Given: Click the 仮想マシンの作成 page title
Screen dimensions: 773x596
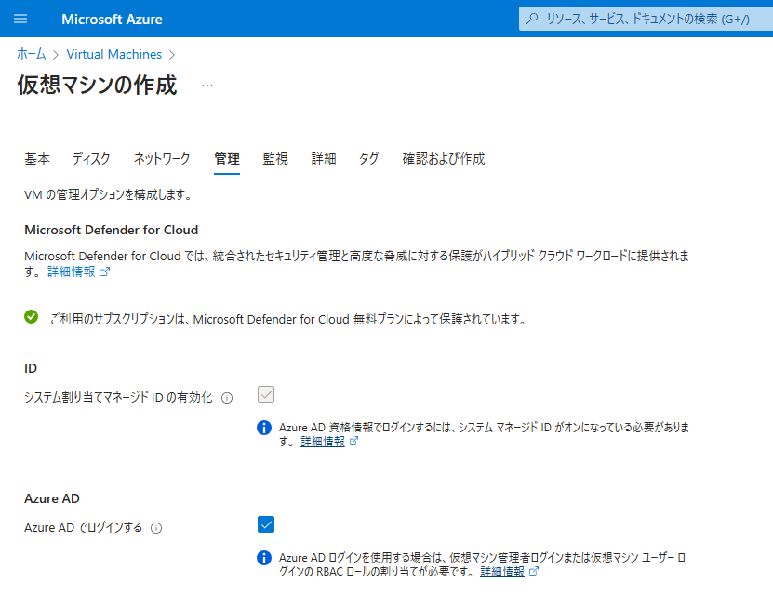Looking at the screenshot, I should pyautogui.click(x=97, y=85).
